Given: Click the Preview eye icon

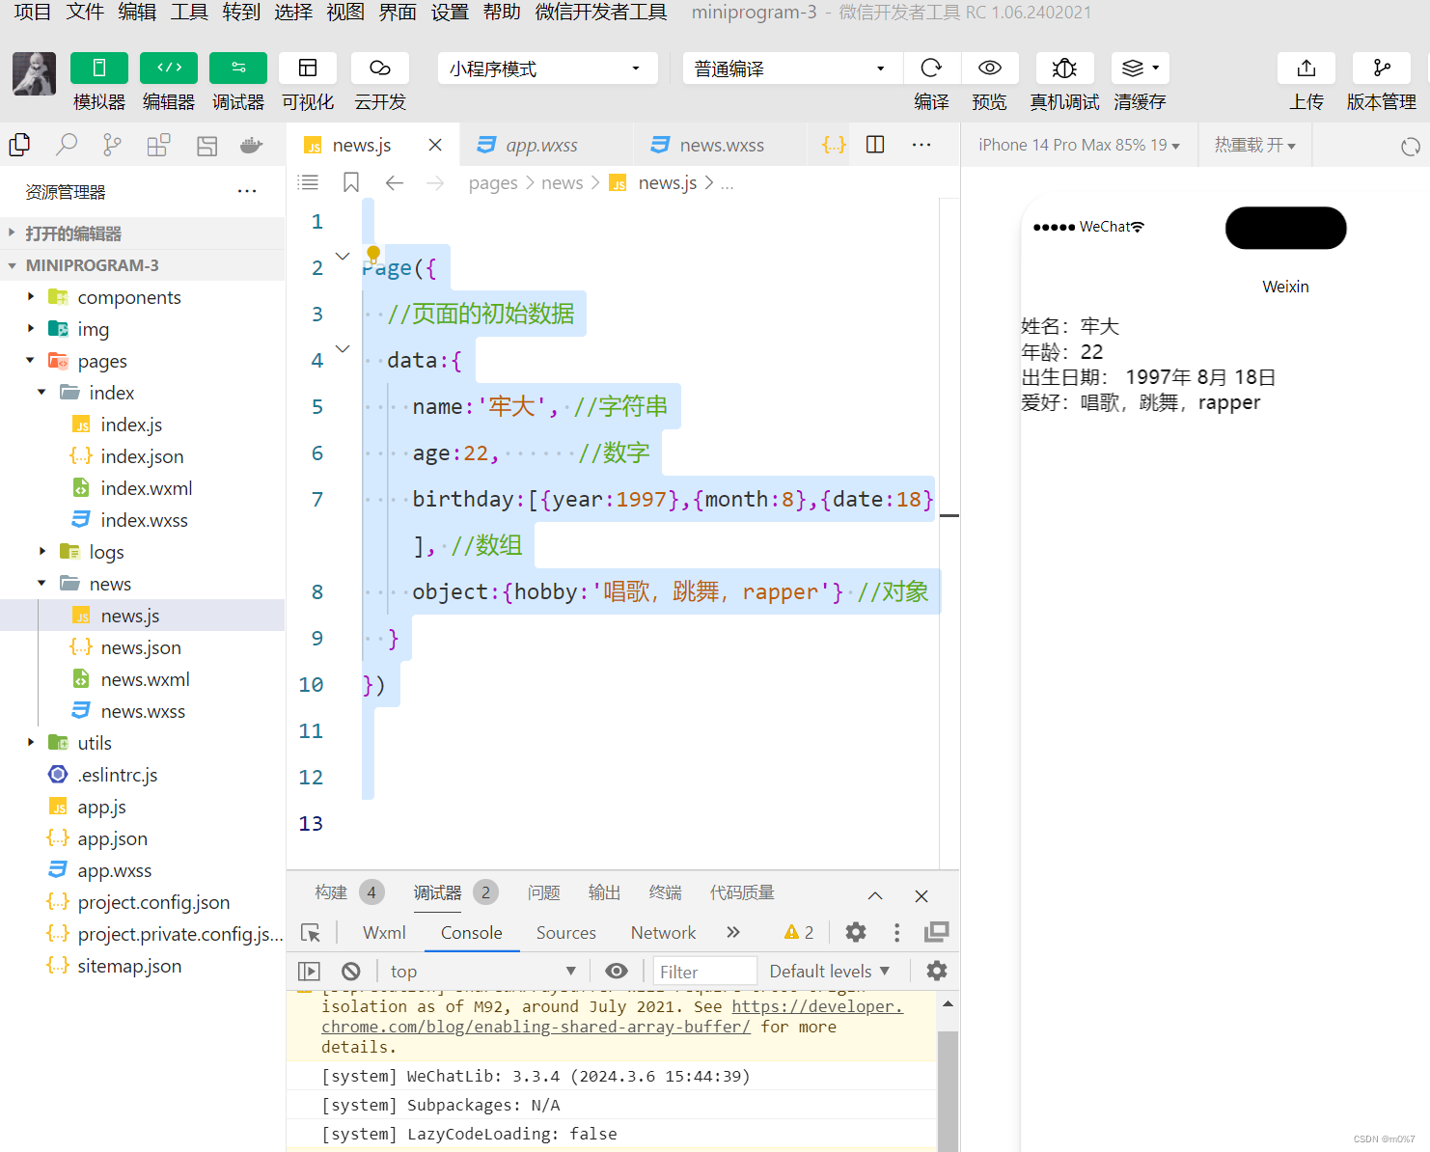Looking at the screenshot, I should (989, 69).
